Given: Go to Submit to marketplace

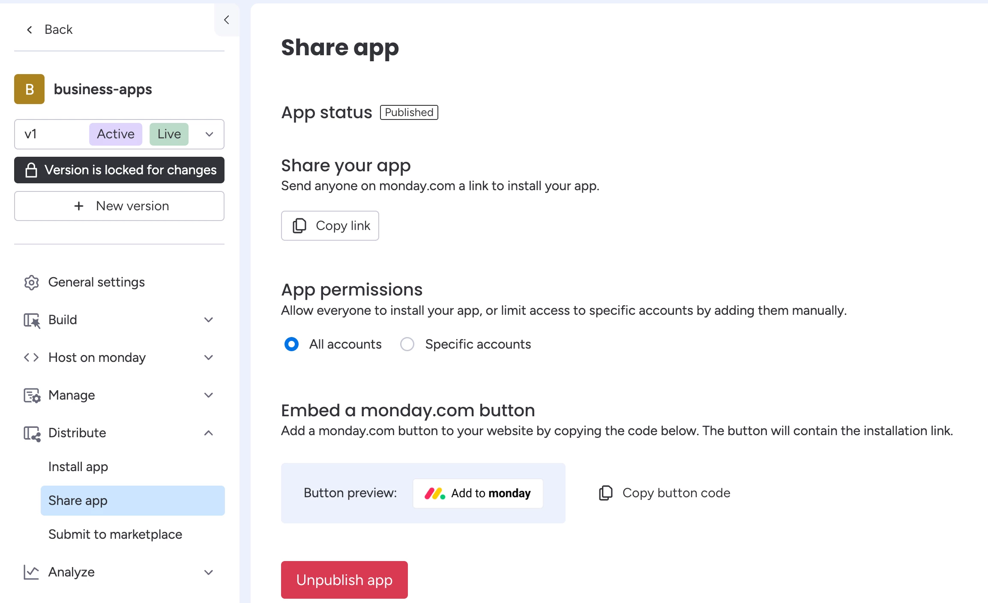Looking at the screenshot, I should 115,534.
